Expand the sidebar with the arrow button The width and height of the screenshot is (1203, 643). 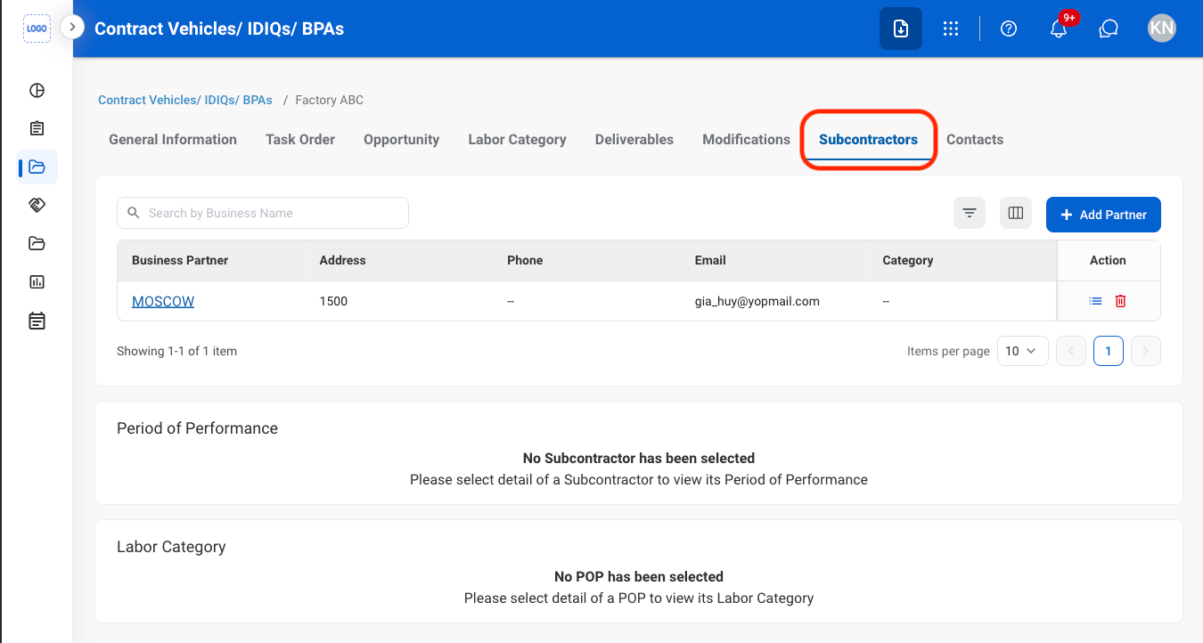pos(72,28)
